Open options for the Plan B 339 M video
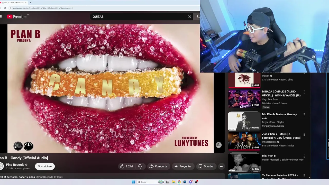329x185 pixels. (304, 74)
